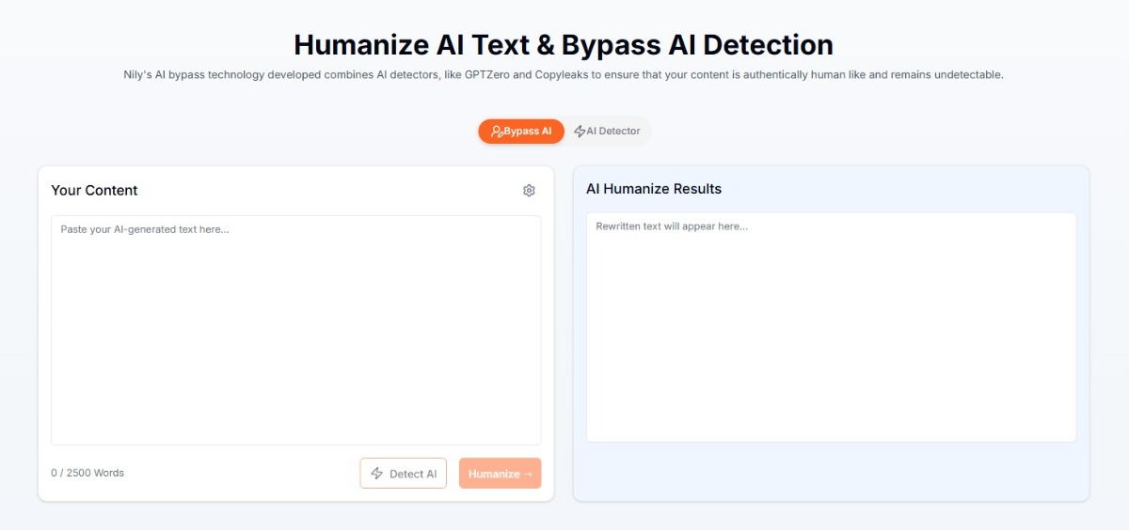
Task: Open the settings gear in Your Content
Action: pos(529,191)
